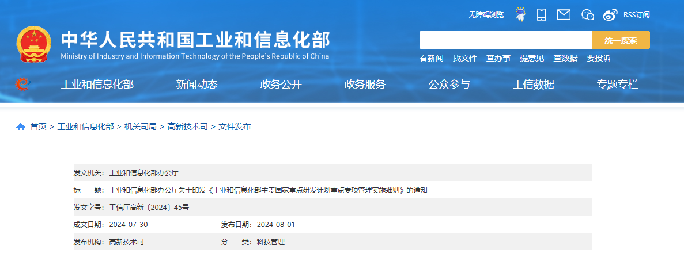Open the 专题专栏 navigation menu

click(x=618, y=85)
